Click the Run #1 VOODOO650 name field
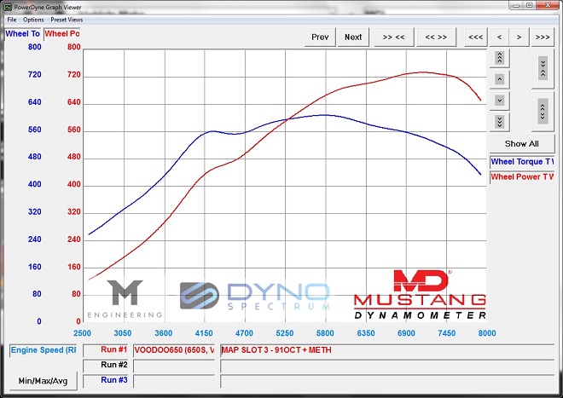563x398 pixels. [174, 349]
